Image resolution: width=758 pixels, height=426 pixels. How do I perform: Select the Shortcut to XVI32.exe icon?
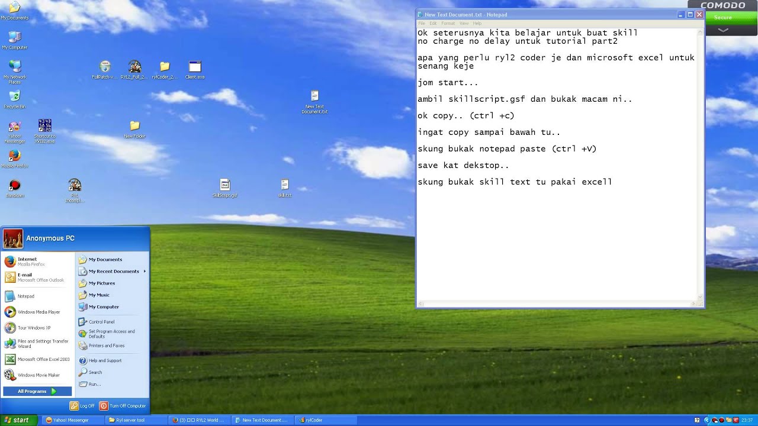tap(44, 132)
